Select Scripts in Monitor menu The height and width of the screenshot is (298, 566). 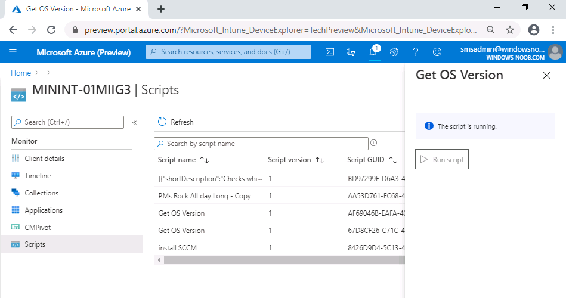point(72,244)
